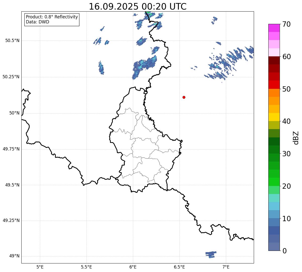The image size is (302, 272).
Task: Click the longitude label 6°E
Action: point(133,267)
